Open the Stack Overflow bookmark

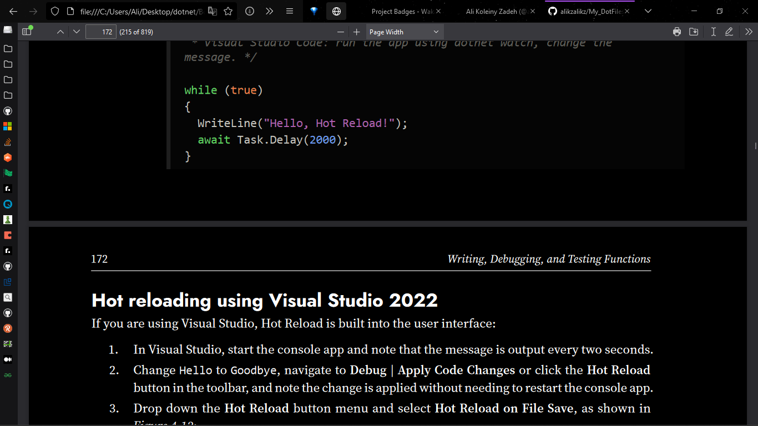pos(8,142)
